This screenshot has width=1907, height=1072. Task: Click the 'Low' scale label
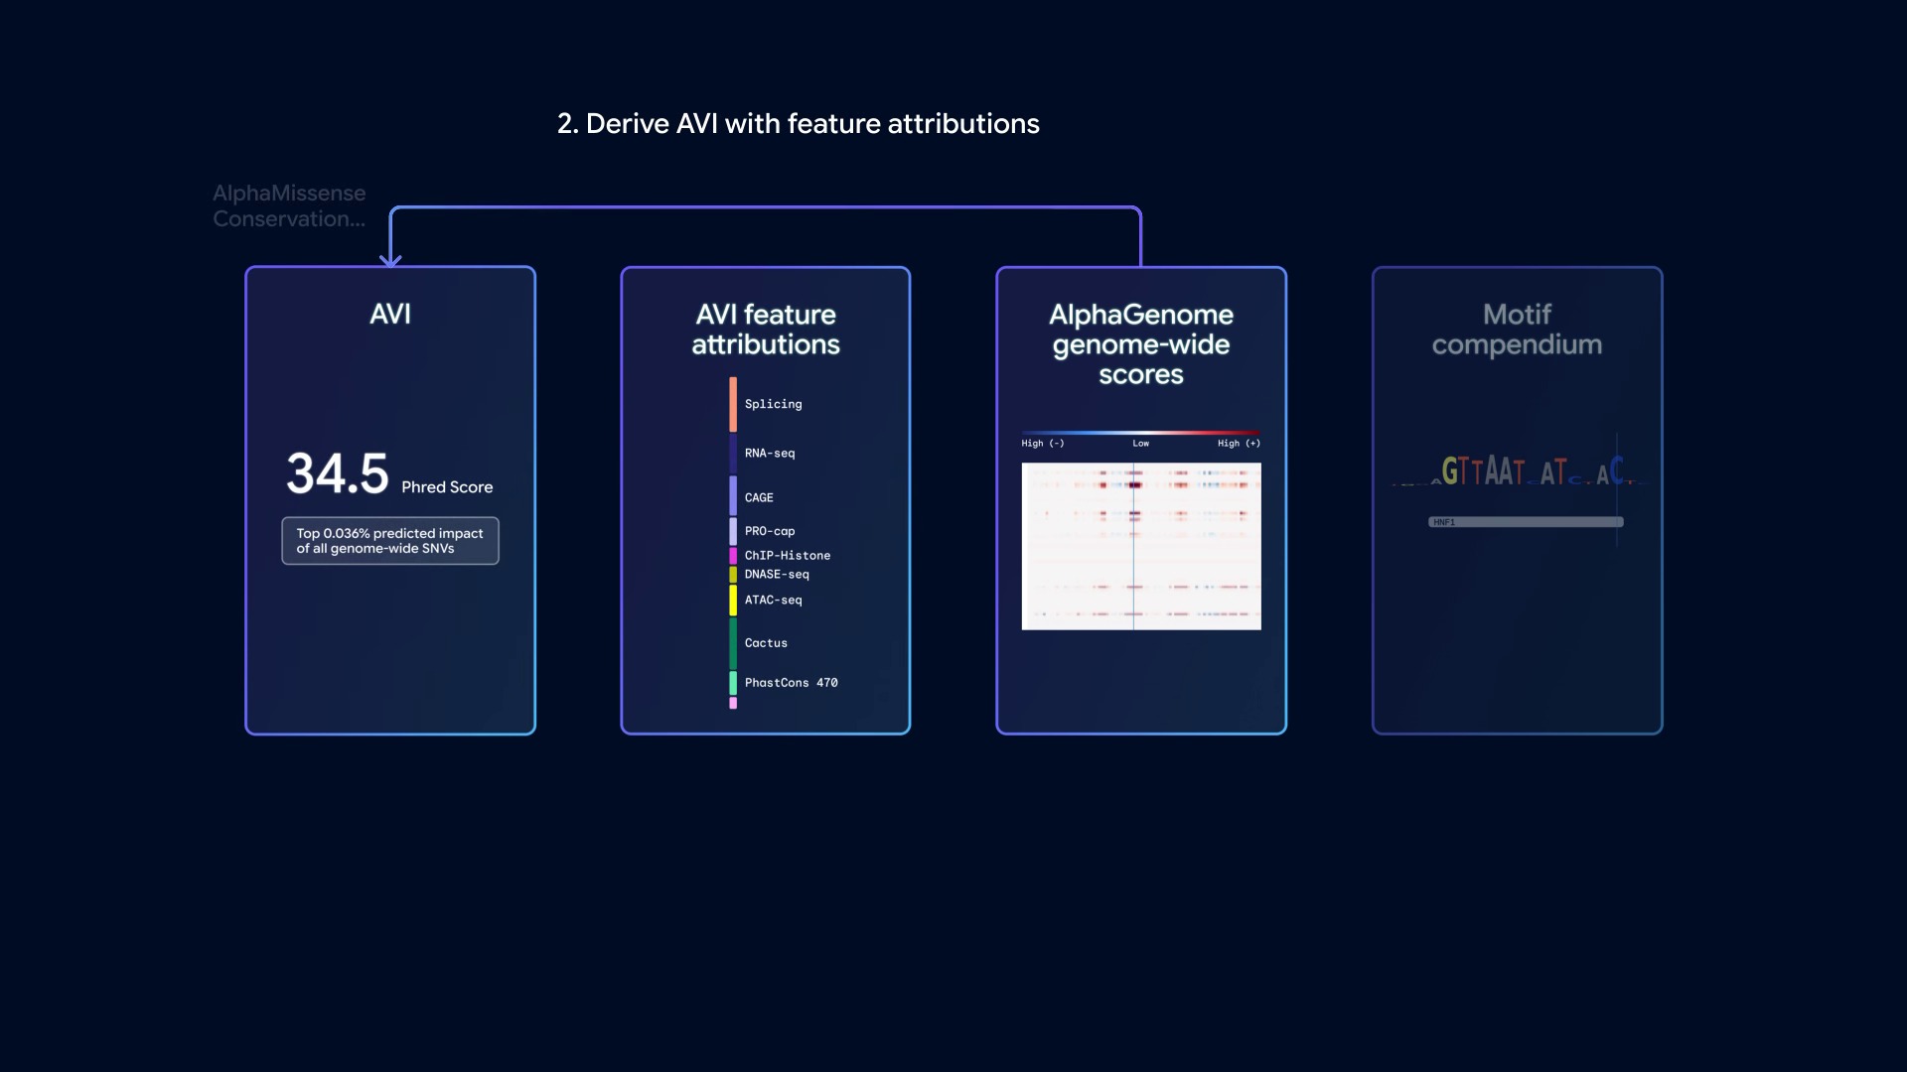pyautogui.click(x=1140, y=444)
